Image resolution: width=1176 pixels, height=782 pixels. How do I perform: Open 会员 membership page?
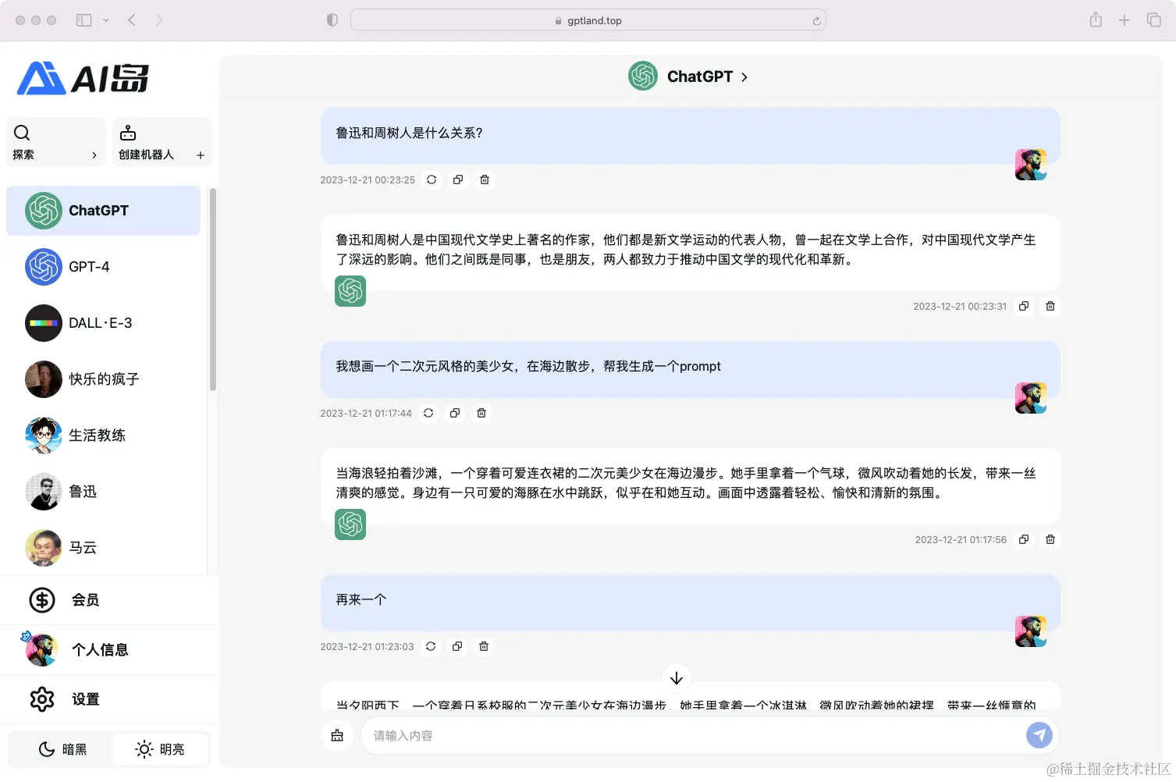(x=109, y=600)
